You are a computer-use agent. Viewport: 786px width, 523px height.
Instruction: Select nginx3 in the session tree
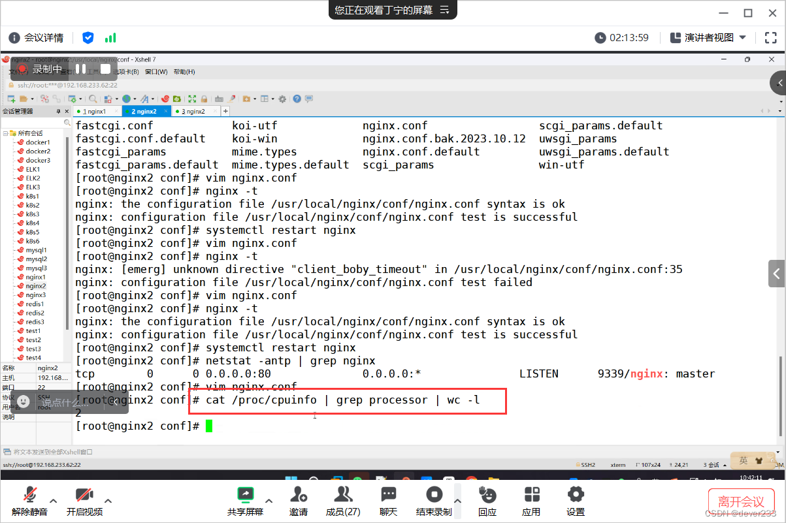click(36, 295)
